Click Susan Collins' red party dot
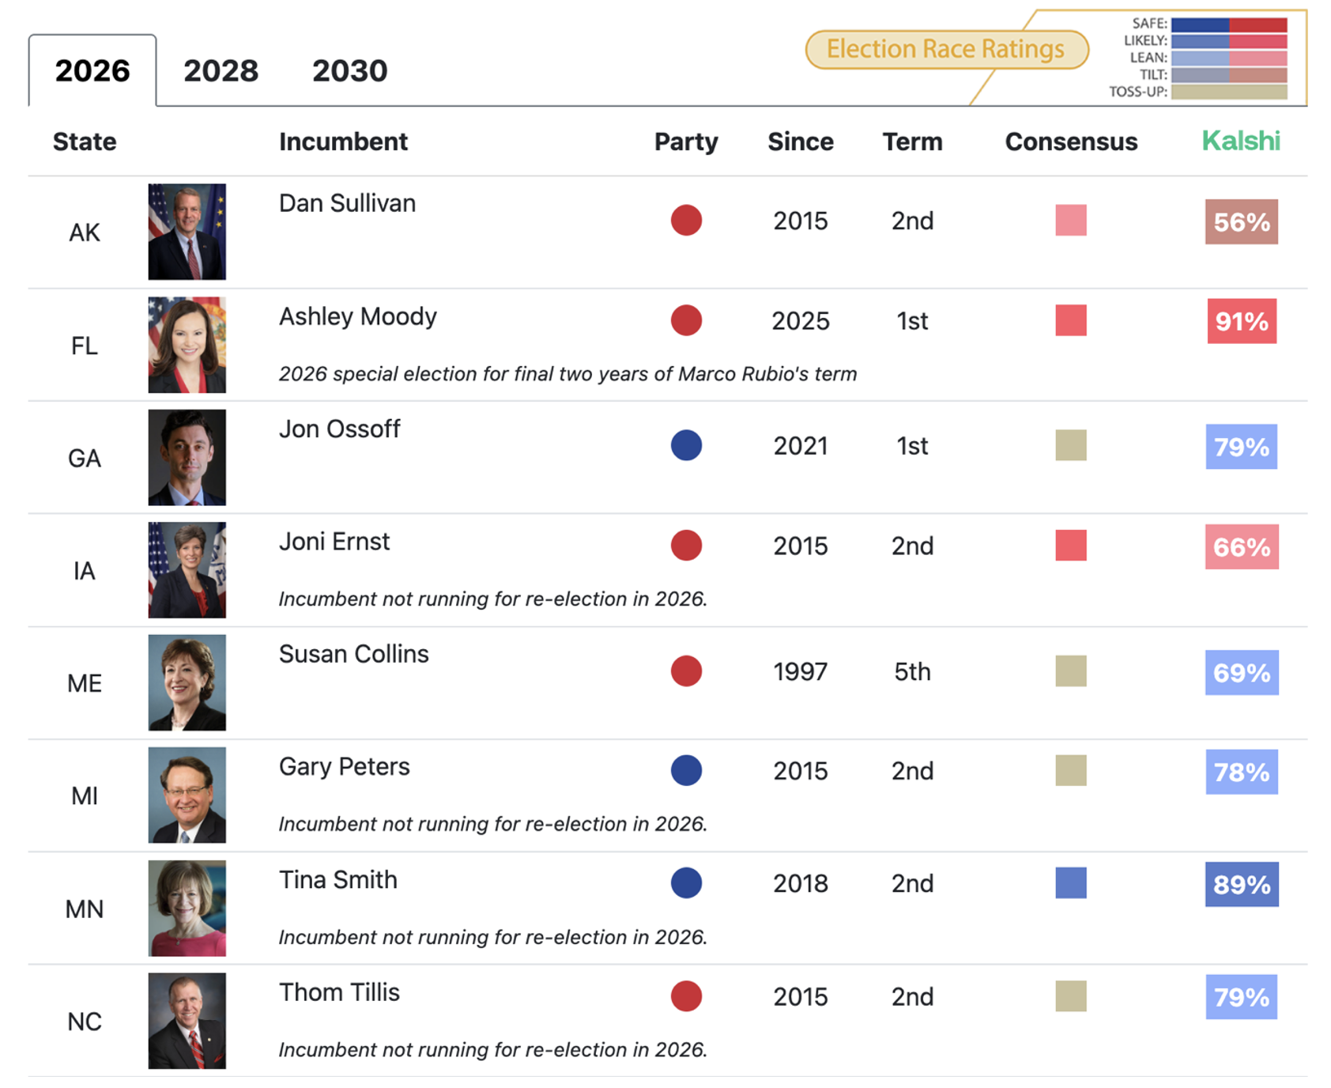Screen dimensions: 1331x1088 coord(686,671)
